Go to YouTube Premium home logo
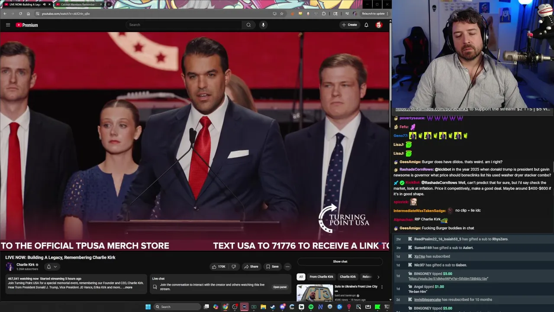The image size is (554, 312). tap(27, 25)
